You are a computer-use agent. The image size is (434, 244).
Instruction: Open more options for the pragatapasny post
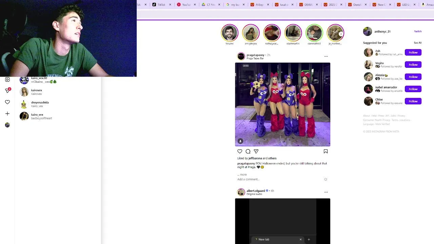(326, 56)
